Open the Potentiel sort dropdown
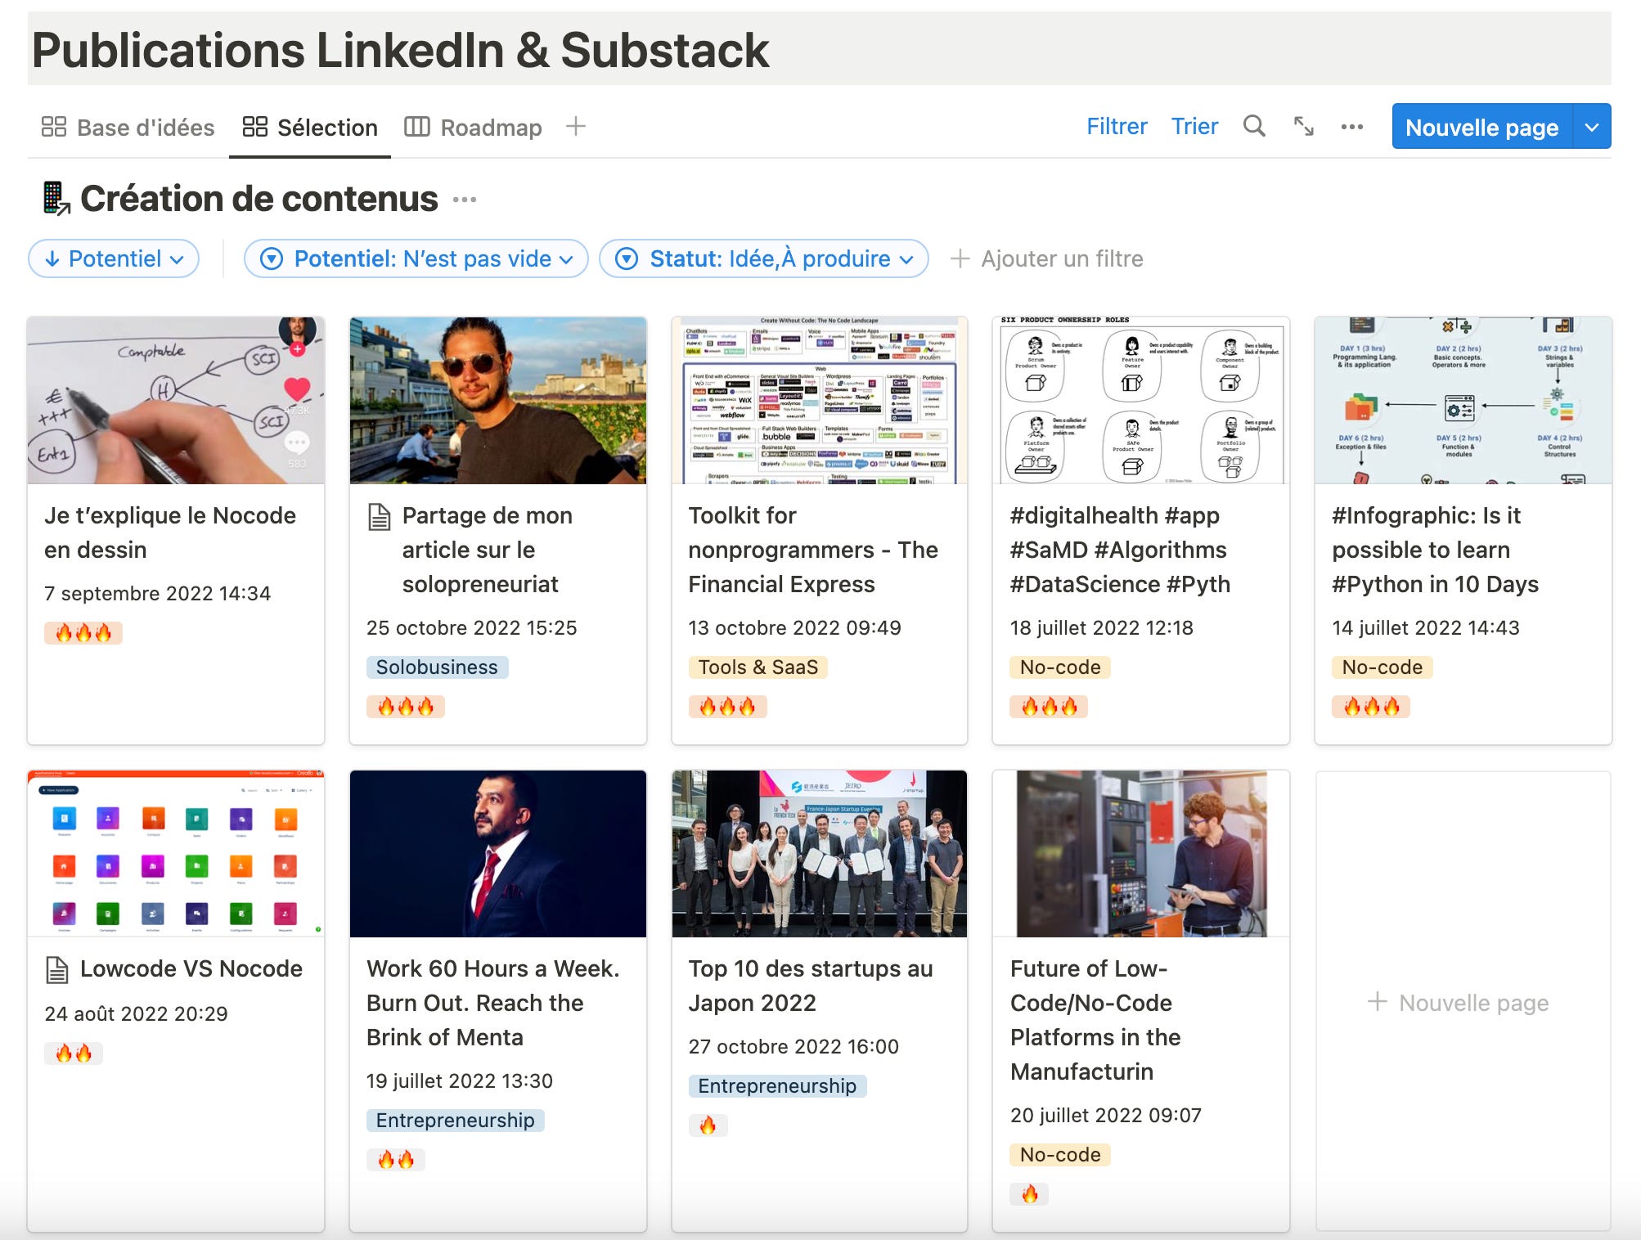The image size is (1641, 1240). 114,258
